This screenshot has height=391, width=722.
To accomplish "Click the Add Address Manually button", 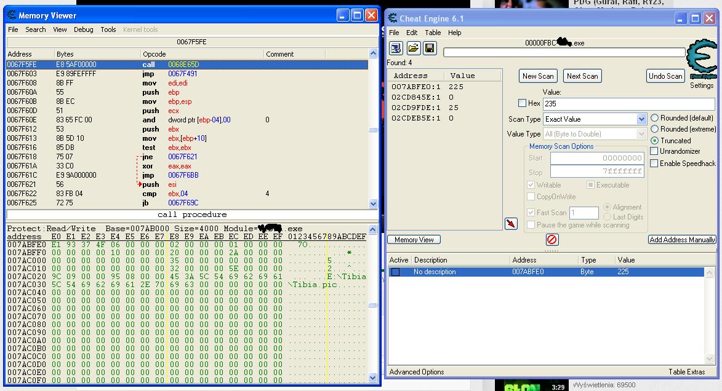I will [682, 240].
